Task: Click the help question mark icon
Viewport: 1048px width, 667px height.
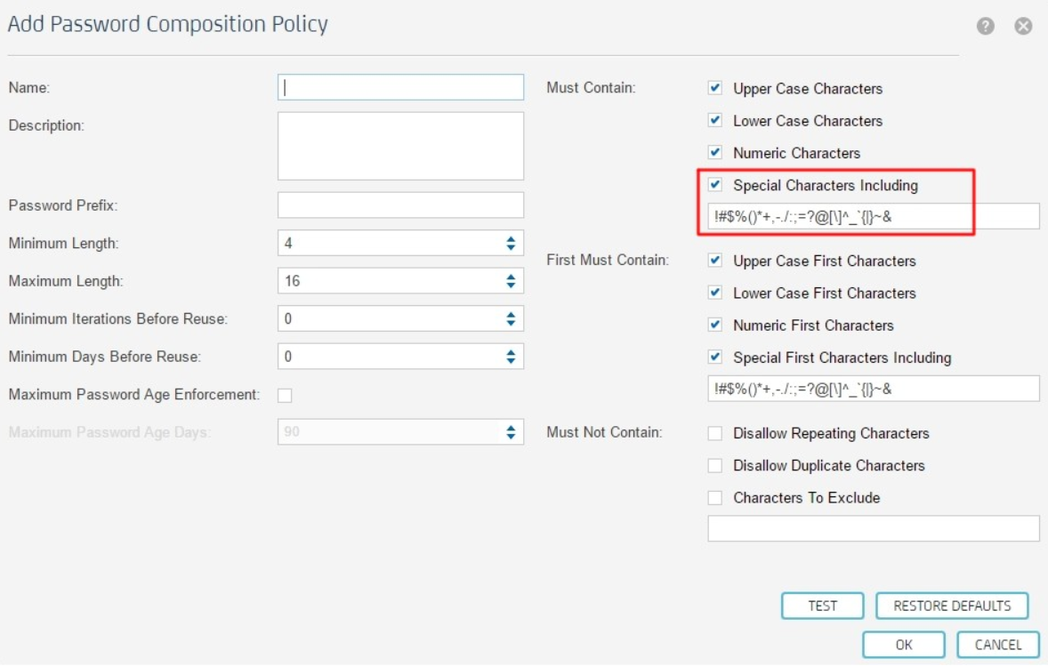Action: 986,27
